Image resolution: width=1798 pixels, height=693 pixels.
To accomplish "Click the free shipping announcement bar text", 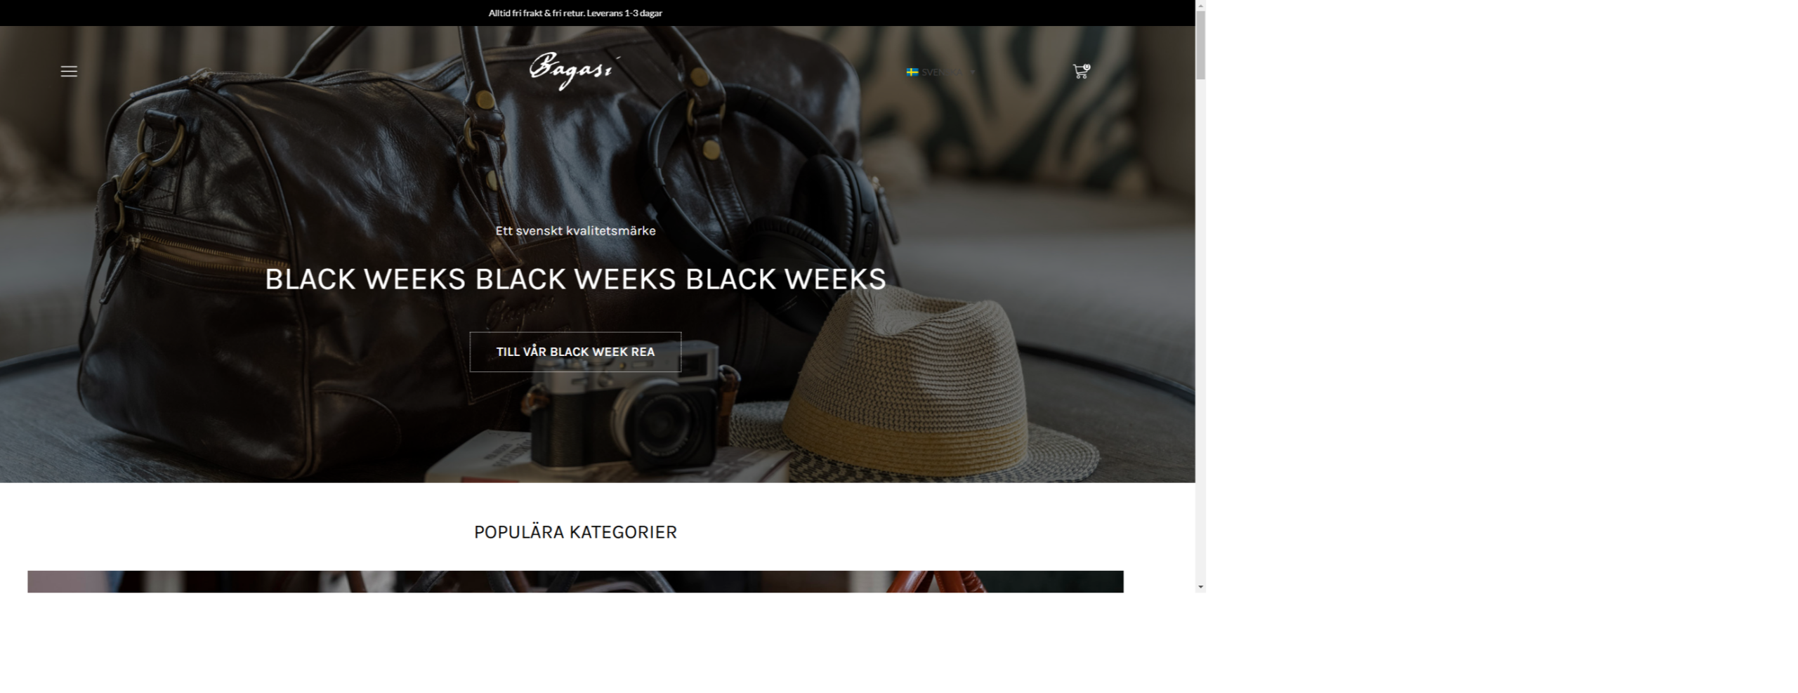I will coord(575,13).
